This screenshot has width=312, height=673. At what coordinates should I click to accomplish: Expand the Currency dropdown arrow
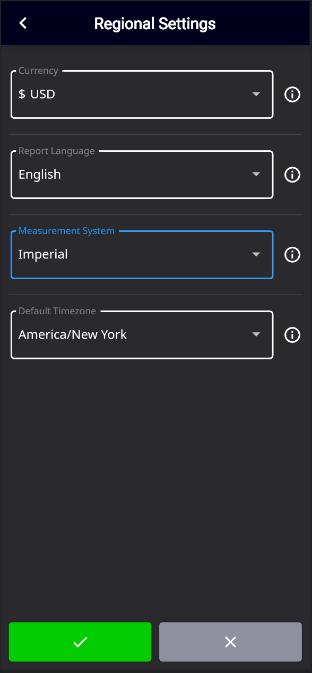[x=256, y=94]
